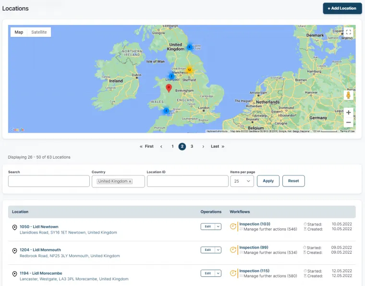Zoom in on the map

click(348, 112)
